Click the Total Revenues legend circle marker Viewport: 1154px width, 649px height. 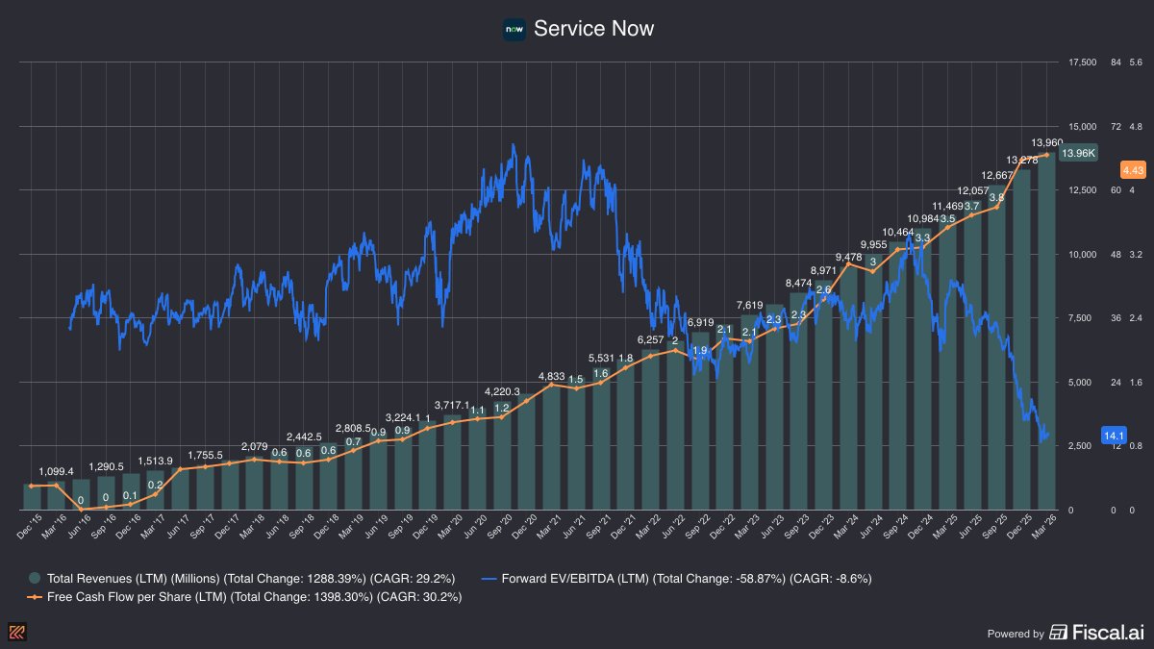coord(35,578)
